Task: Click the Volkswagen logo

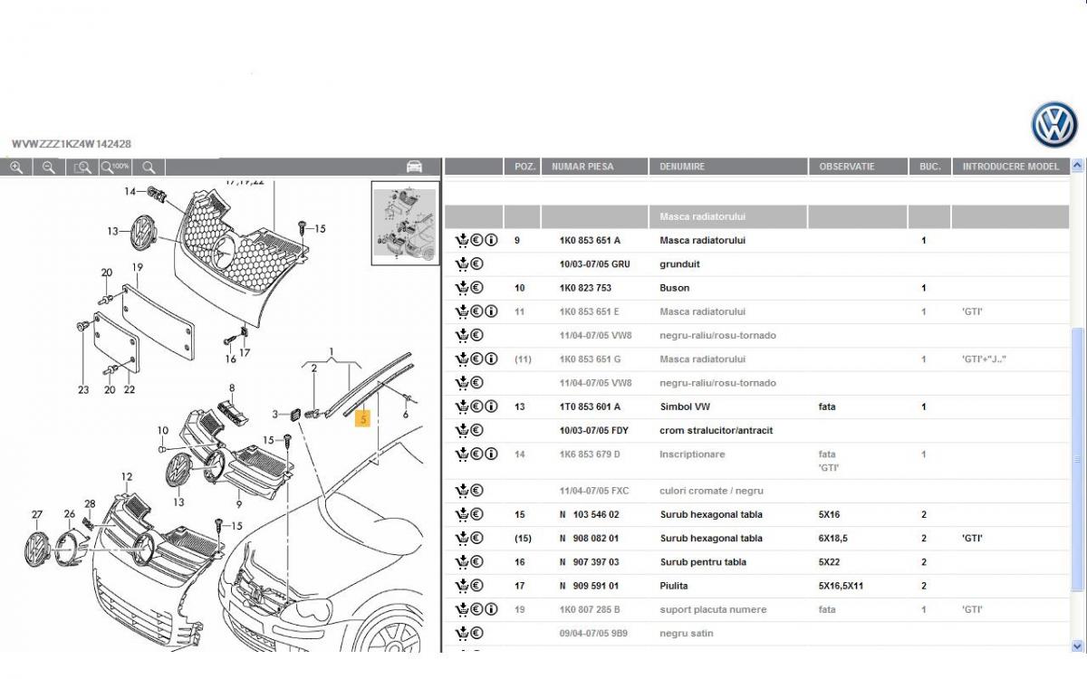Action: coord(1054,125)
